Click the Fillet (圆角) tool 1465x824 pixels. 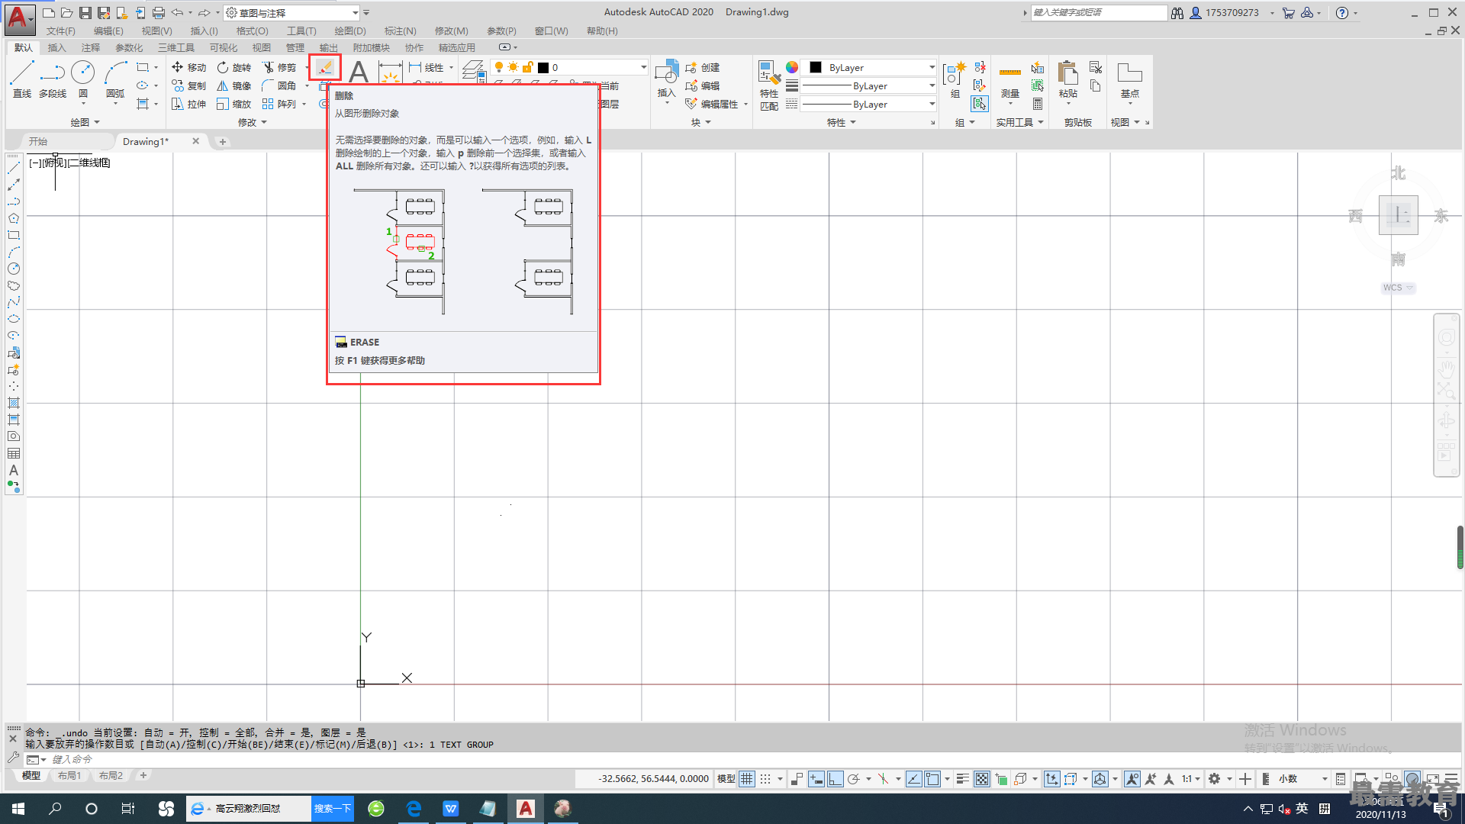279,85
